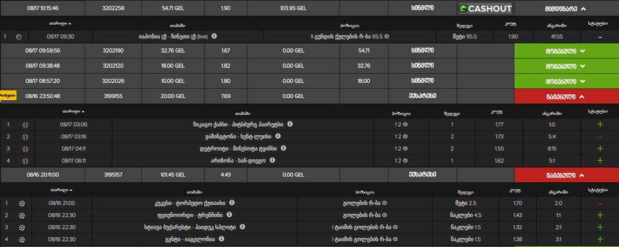Click soccer ball icon in the ფეიენოორდი row

point(22,216)
